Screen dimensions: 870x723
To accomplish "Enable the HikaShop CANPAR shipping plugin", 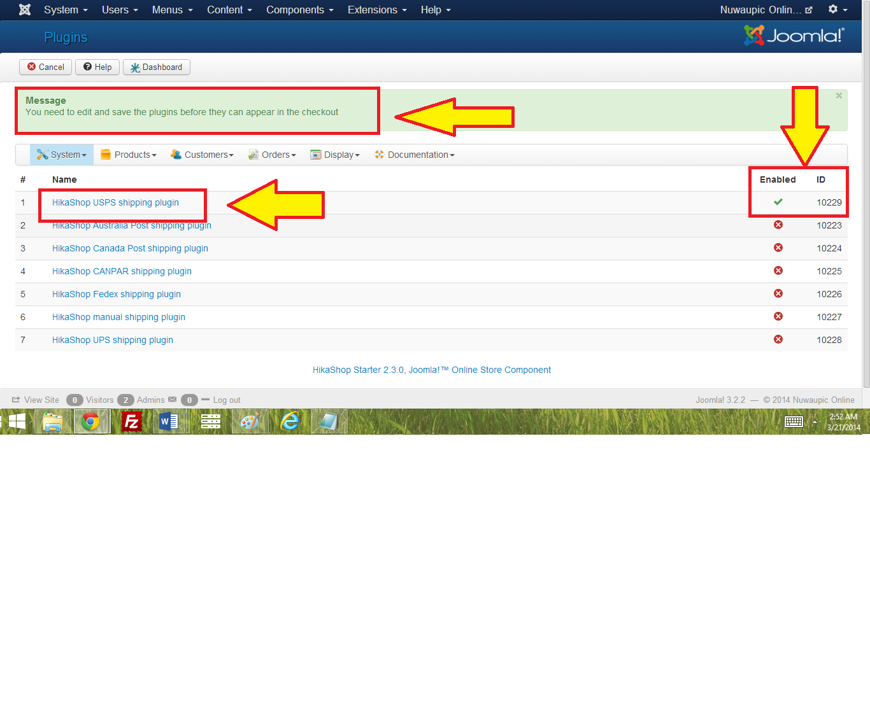I will click(x=778, y=271).
